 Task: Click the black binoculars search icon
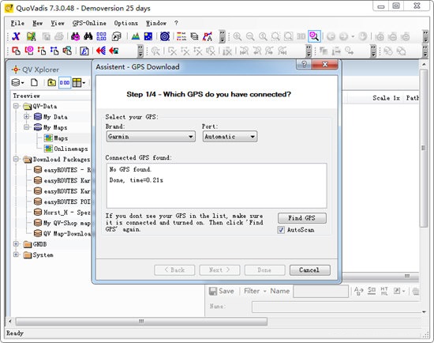pos(88,36)
